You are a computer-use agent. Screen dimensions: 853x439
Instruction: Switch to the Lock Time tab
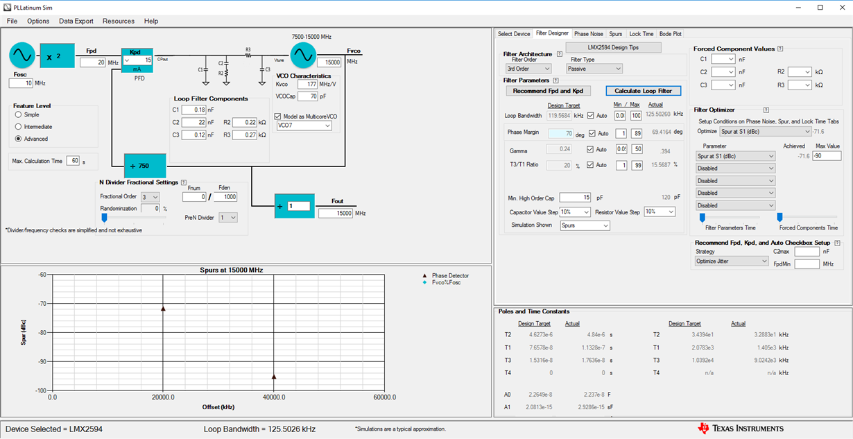[641, 33]
